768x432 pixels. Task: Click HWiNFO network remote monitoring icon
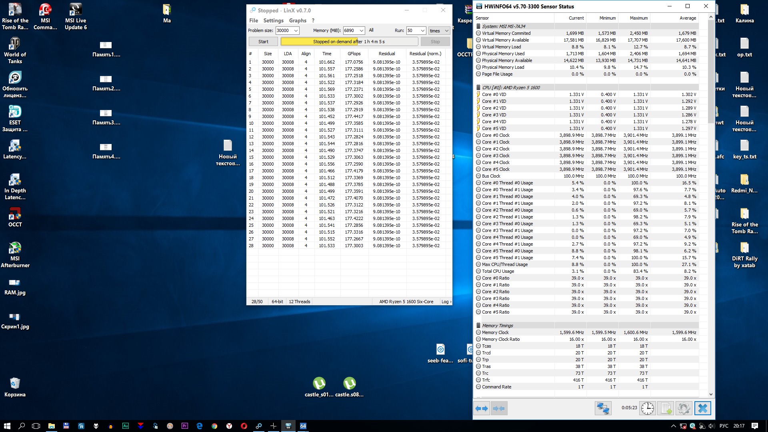pyautogui.click(x=603, y=408)
